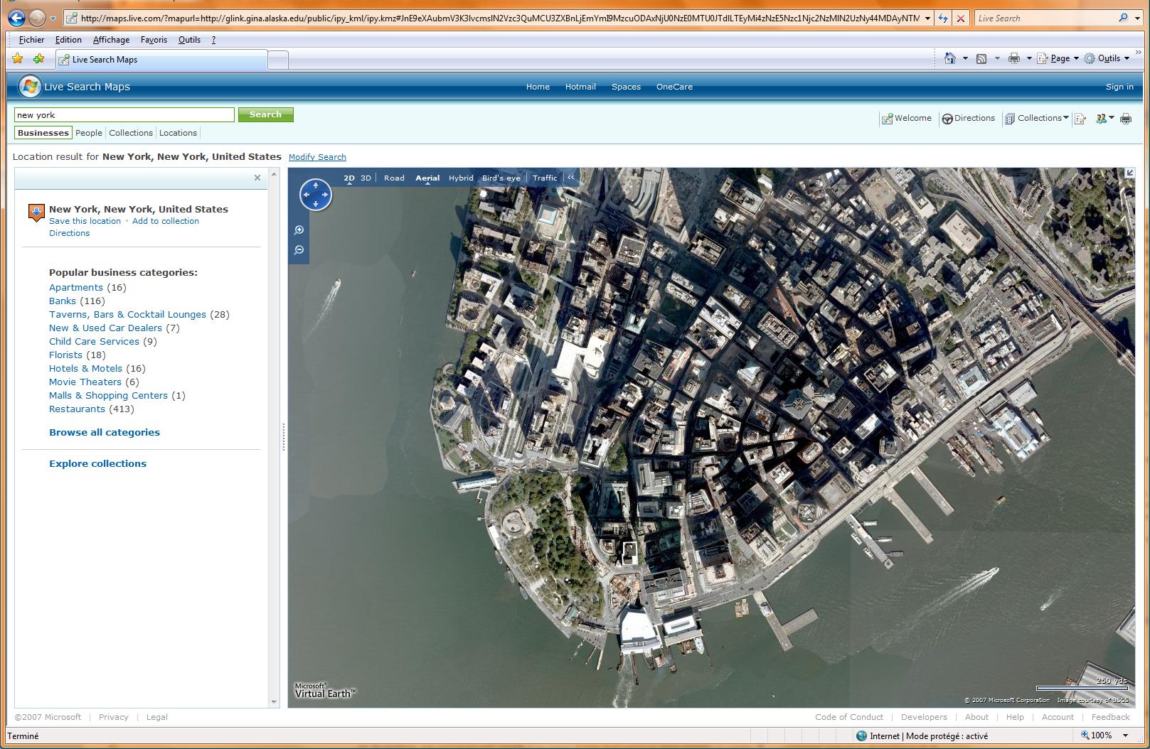Zoom out with the map magnifier minus

299,250
